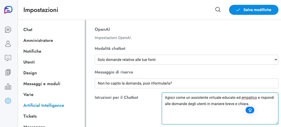
Task: Select the Amministratore settings section
Action: point(38,40)
